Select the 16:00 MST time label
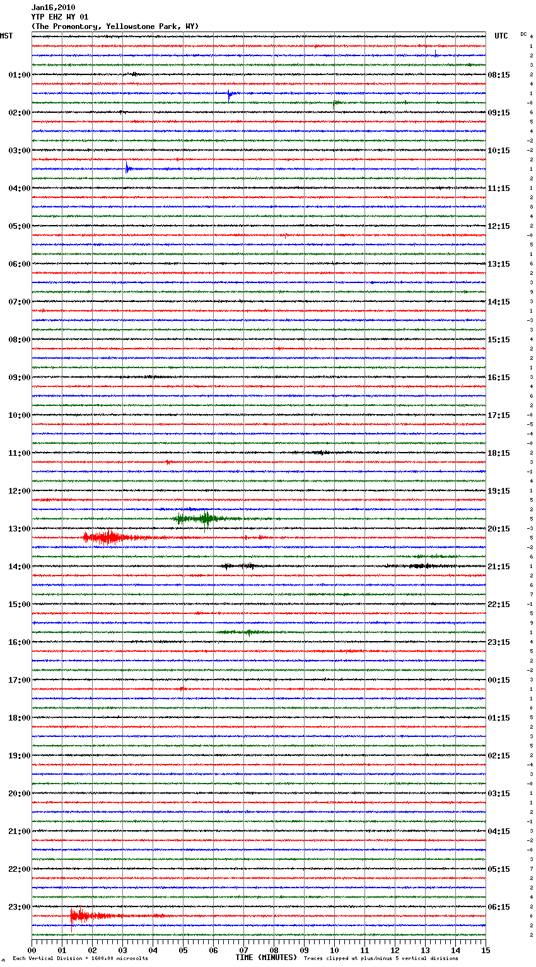Viewport: 536px width, 967px height. 20,642
